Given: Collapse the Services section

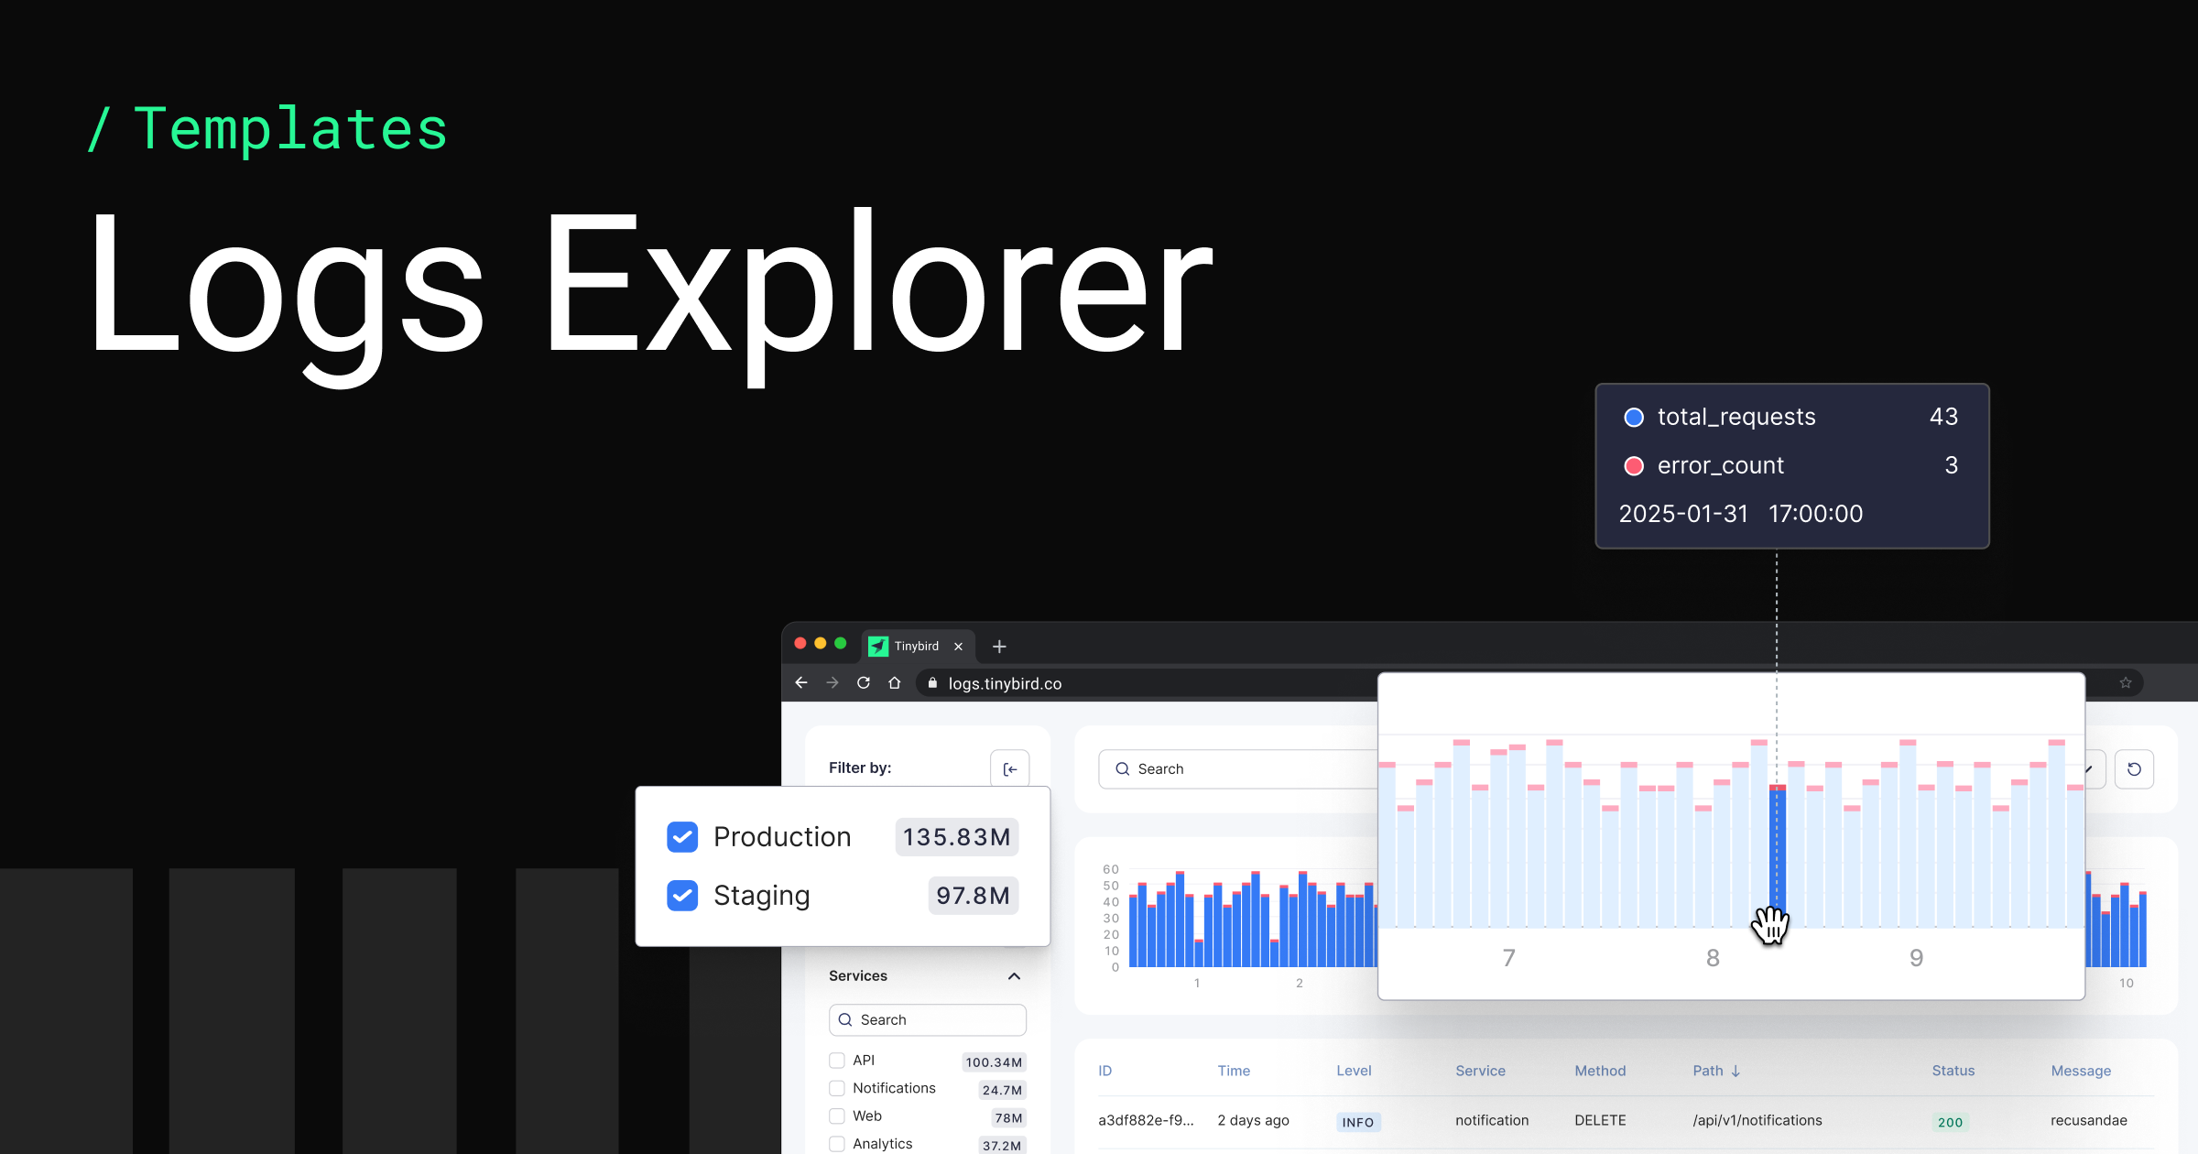Looking at the screenshot, I should 1013,976.
